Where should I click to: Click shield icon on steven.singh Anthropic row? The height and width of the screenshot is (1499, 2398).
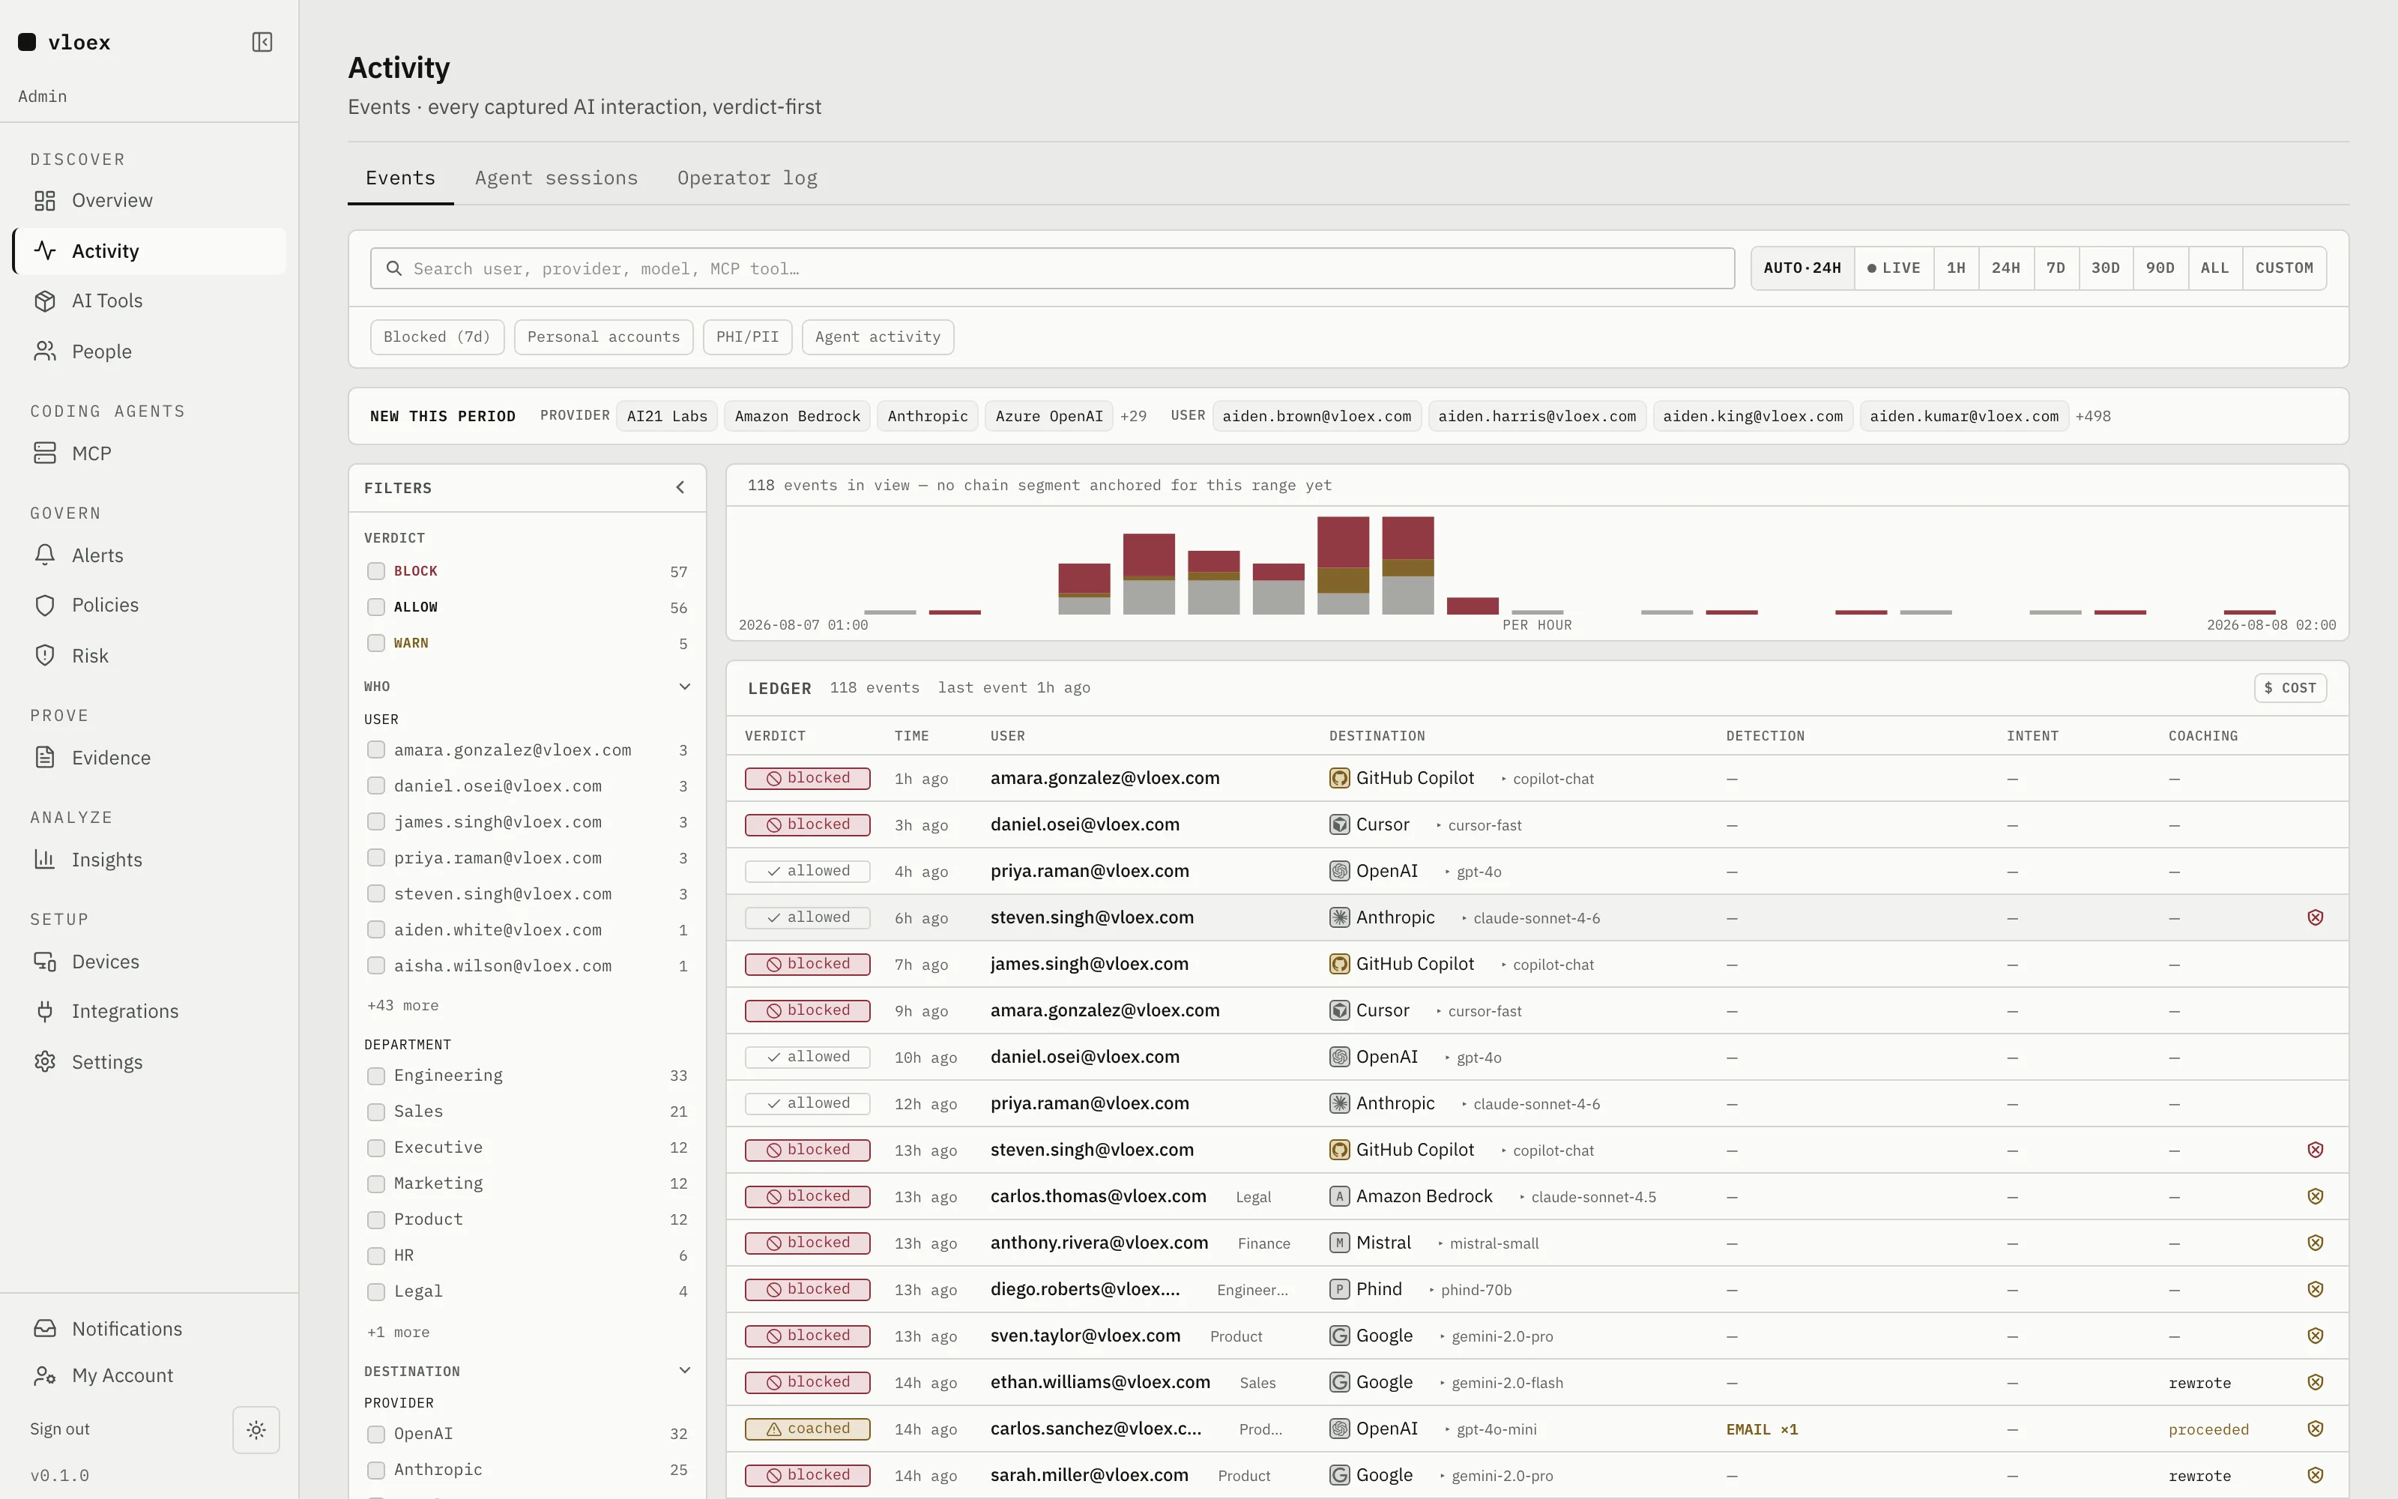point(2315,917)
